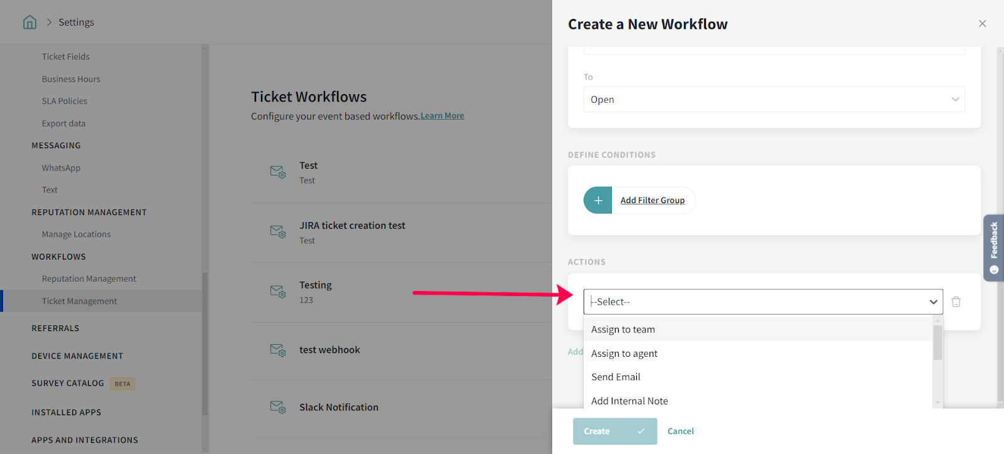
Task: Click the Slack Notification workflow envelope icon
Action: (x=277, y=408)
